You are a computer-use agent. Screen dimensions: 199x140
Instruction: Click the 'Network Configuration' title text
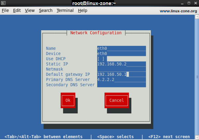point(96,33)
